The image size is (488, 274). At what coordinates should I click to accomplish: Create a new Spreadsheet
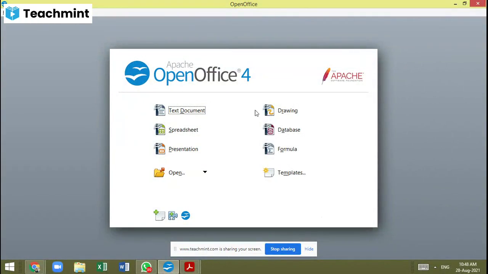pyautogui.click(x=183, y=130)
